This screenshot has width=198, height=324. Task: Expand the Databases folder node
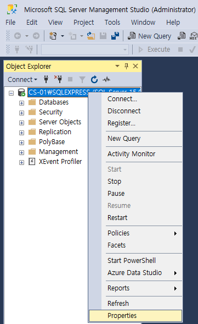[21, 103]
